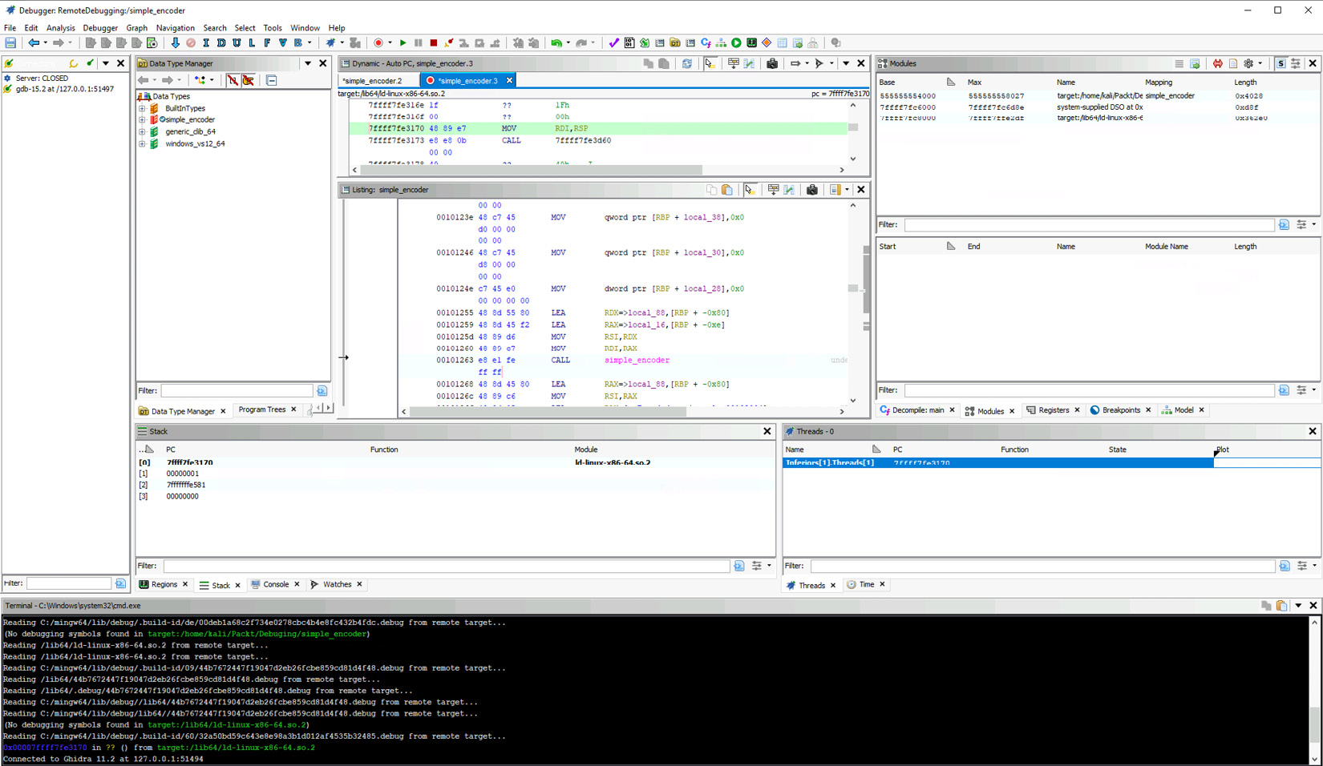Select stack frame 7fffffffe581
Screen dimensions: 1323x766
(x=455, y=485)
